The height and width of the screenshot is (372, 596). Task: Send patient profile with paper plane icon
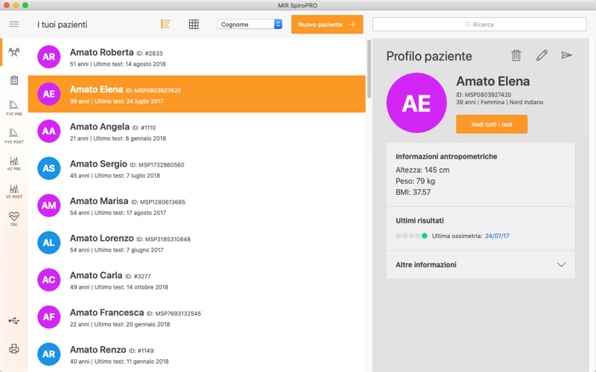coord(567,55)
